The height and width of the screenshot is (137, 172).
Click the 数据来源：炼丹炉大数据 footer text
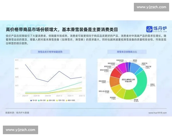(17, 113)
